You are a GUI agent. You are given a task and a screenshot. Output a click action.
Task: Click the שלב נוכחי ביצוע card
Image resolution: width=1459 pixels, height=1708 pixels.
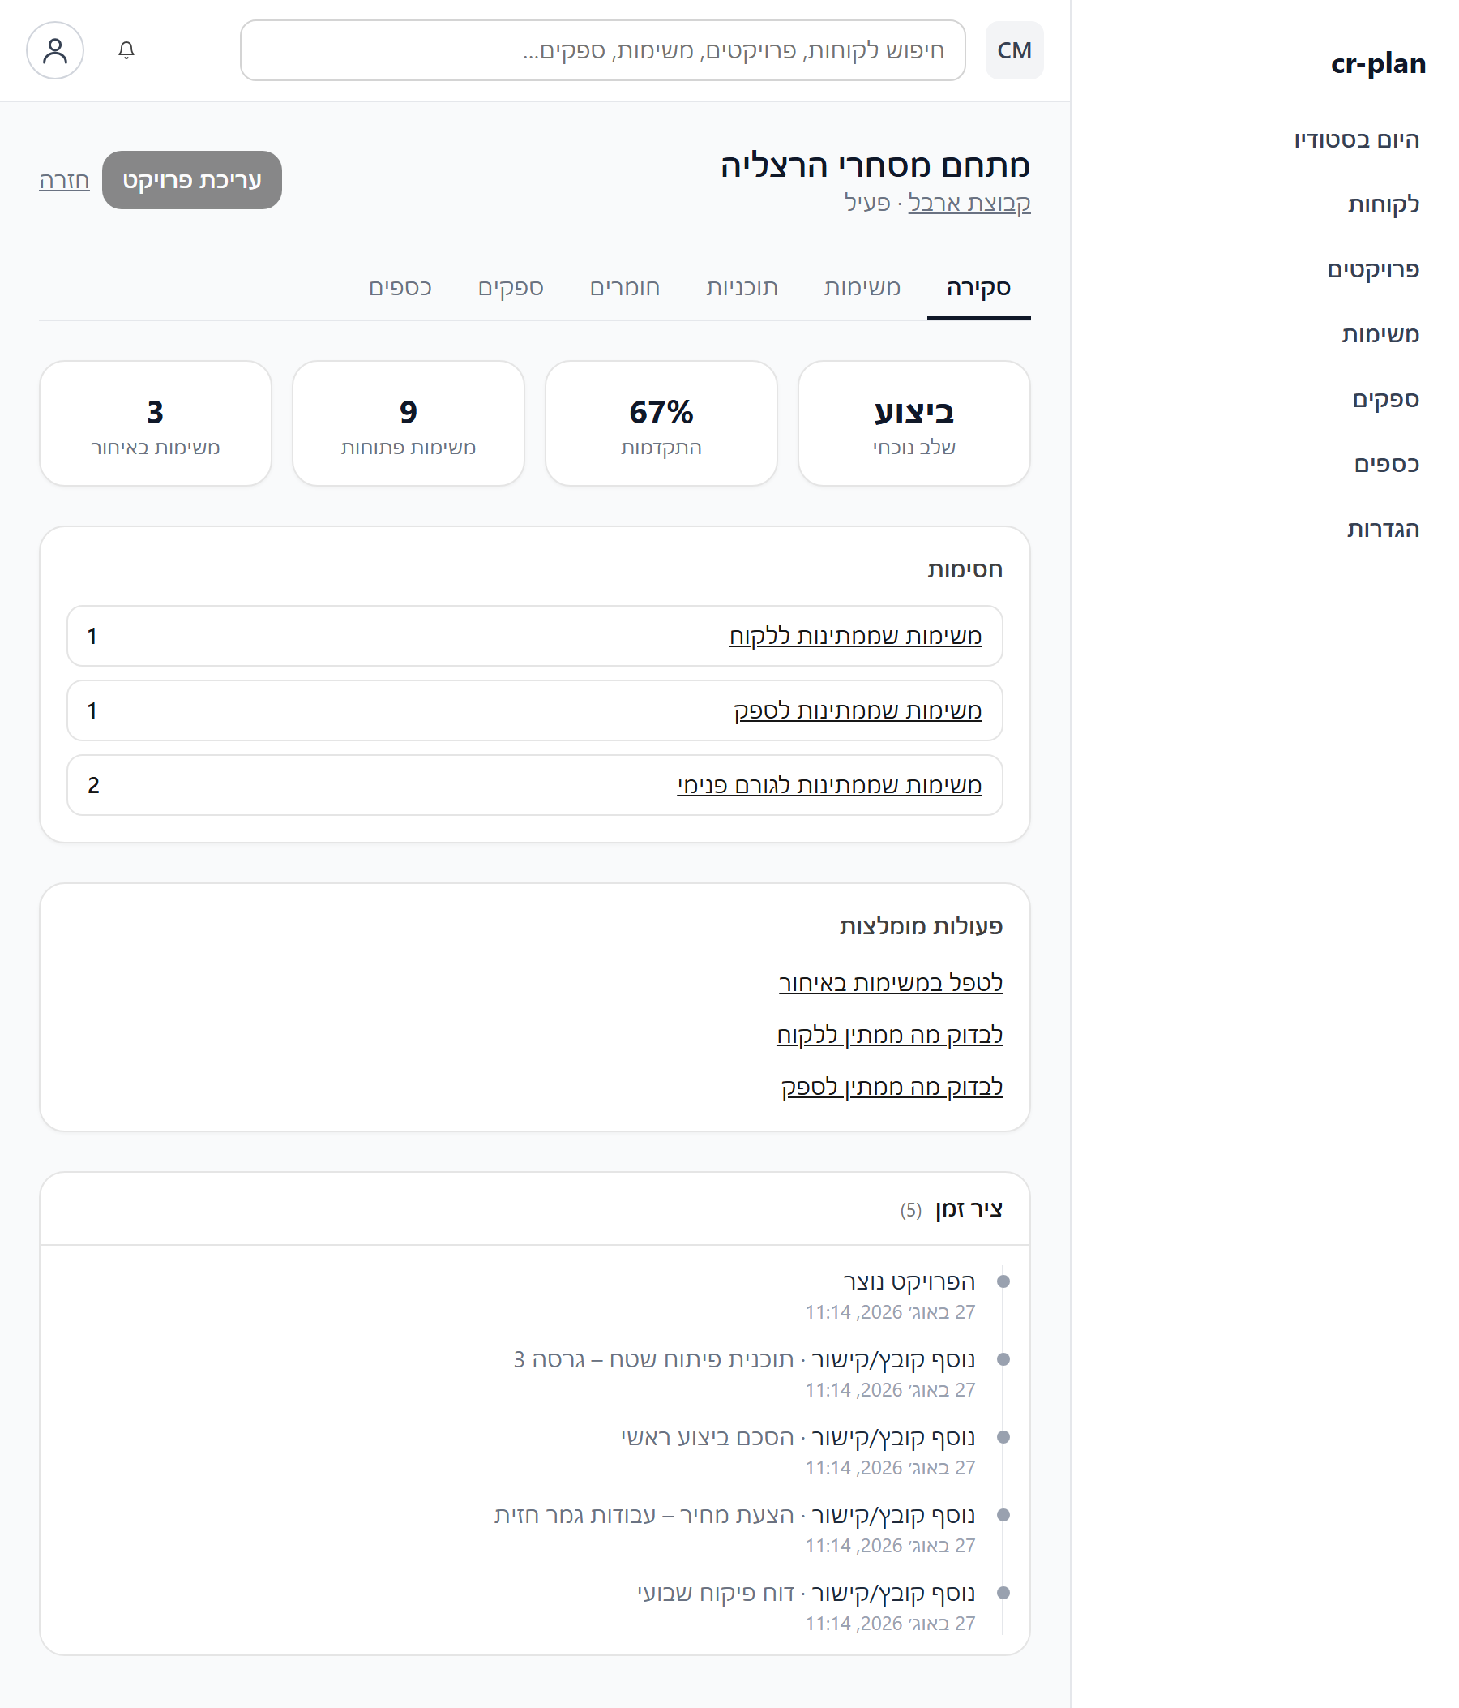coord(913,423)
